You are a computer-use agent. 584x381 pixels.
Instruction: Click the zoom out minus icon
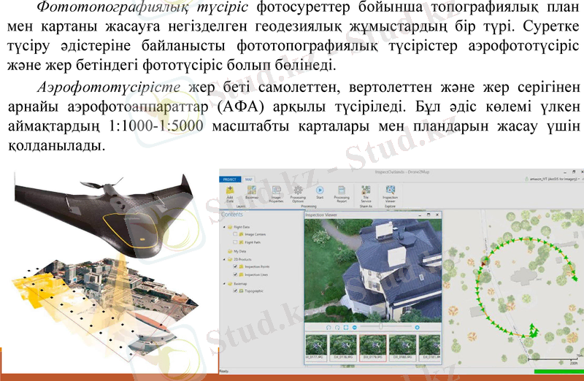click(x=355, y=328)
